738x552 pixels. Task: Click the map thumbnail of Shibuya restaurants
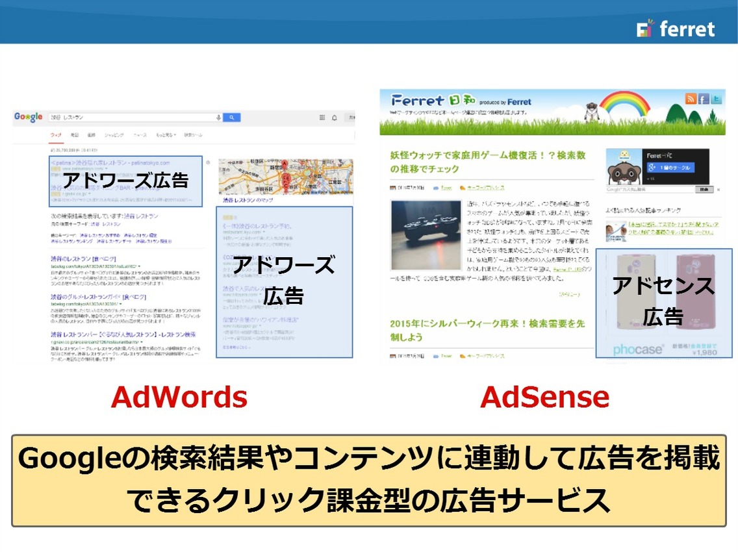click(286, 177)
